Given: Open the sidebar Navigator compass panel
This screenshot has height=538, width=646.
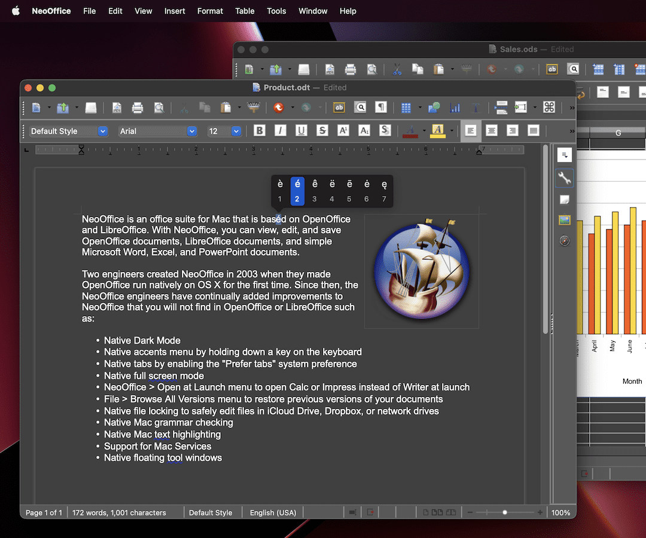Looking at the screenshot, I should tap(565, 241).
